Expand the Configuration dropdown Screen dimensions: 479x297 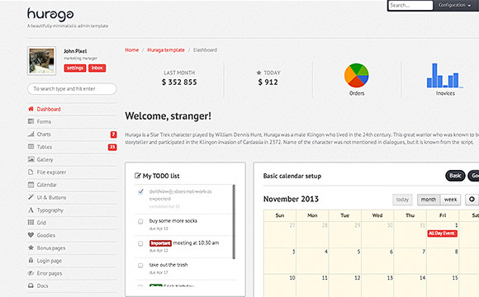(x=454, y=5)
